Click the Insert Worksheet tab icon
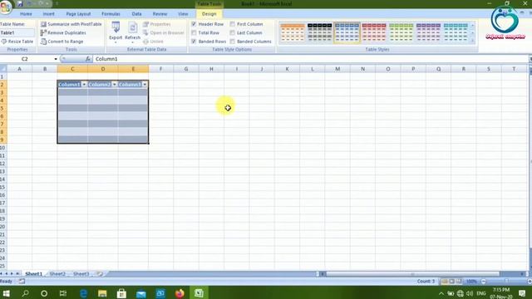This screenshot has height=299, width=532. (100, 273)
